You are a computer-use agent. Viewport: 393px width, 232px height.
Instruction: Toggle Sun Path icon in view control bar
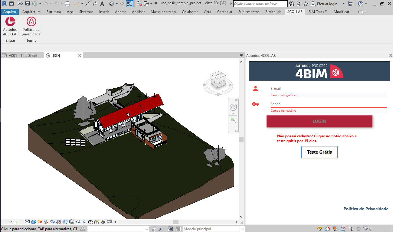[x=39, y=222]
